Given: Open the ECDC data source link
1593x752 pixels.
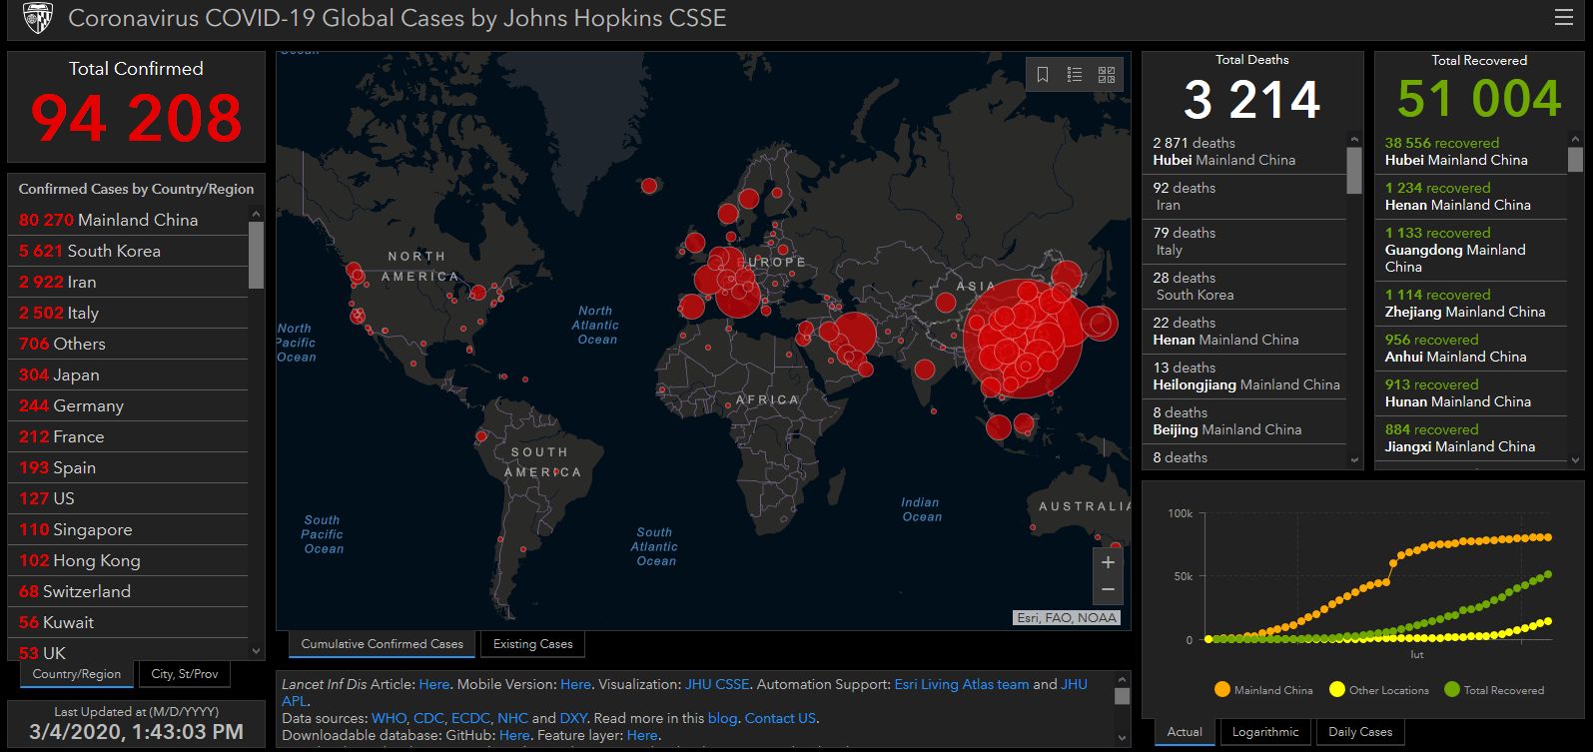Looking at the screenshot, I should 470,718.
